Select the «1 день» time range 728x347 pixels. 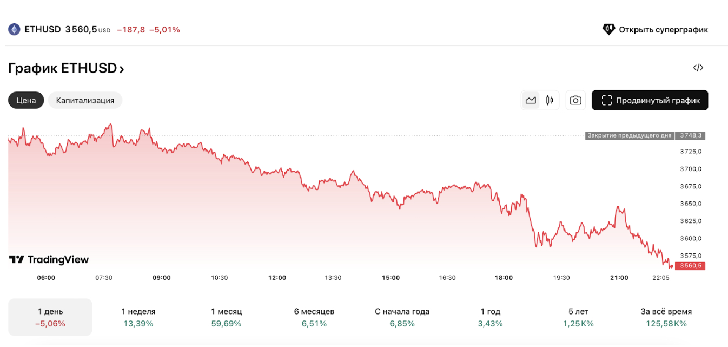pyautogui.click(x=50, y=317)
